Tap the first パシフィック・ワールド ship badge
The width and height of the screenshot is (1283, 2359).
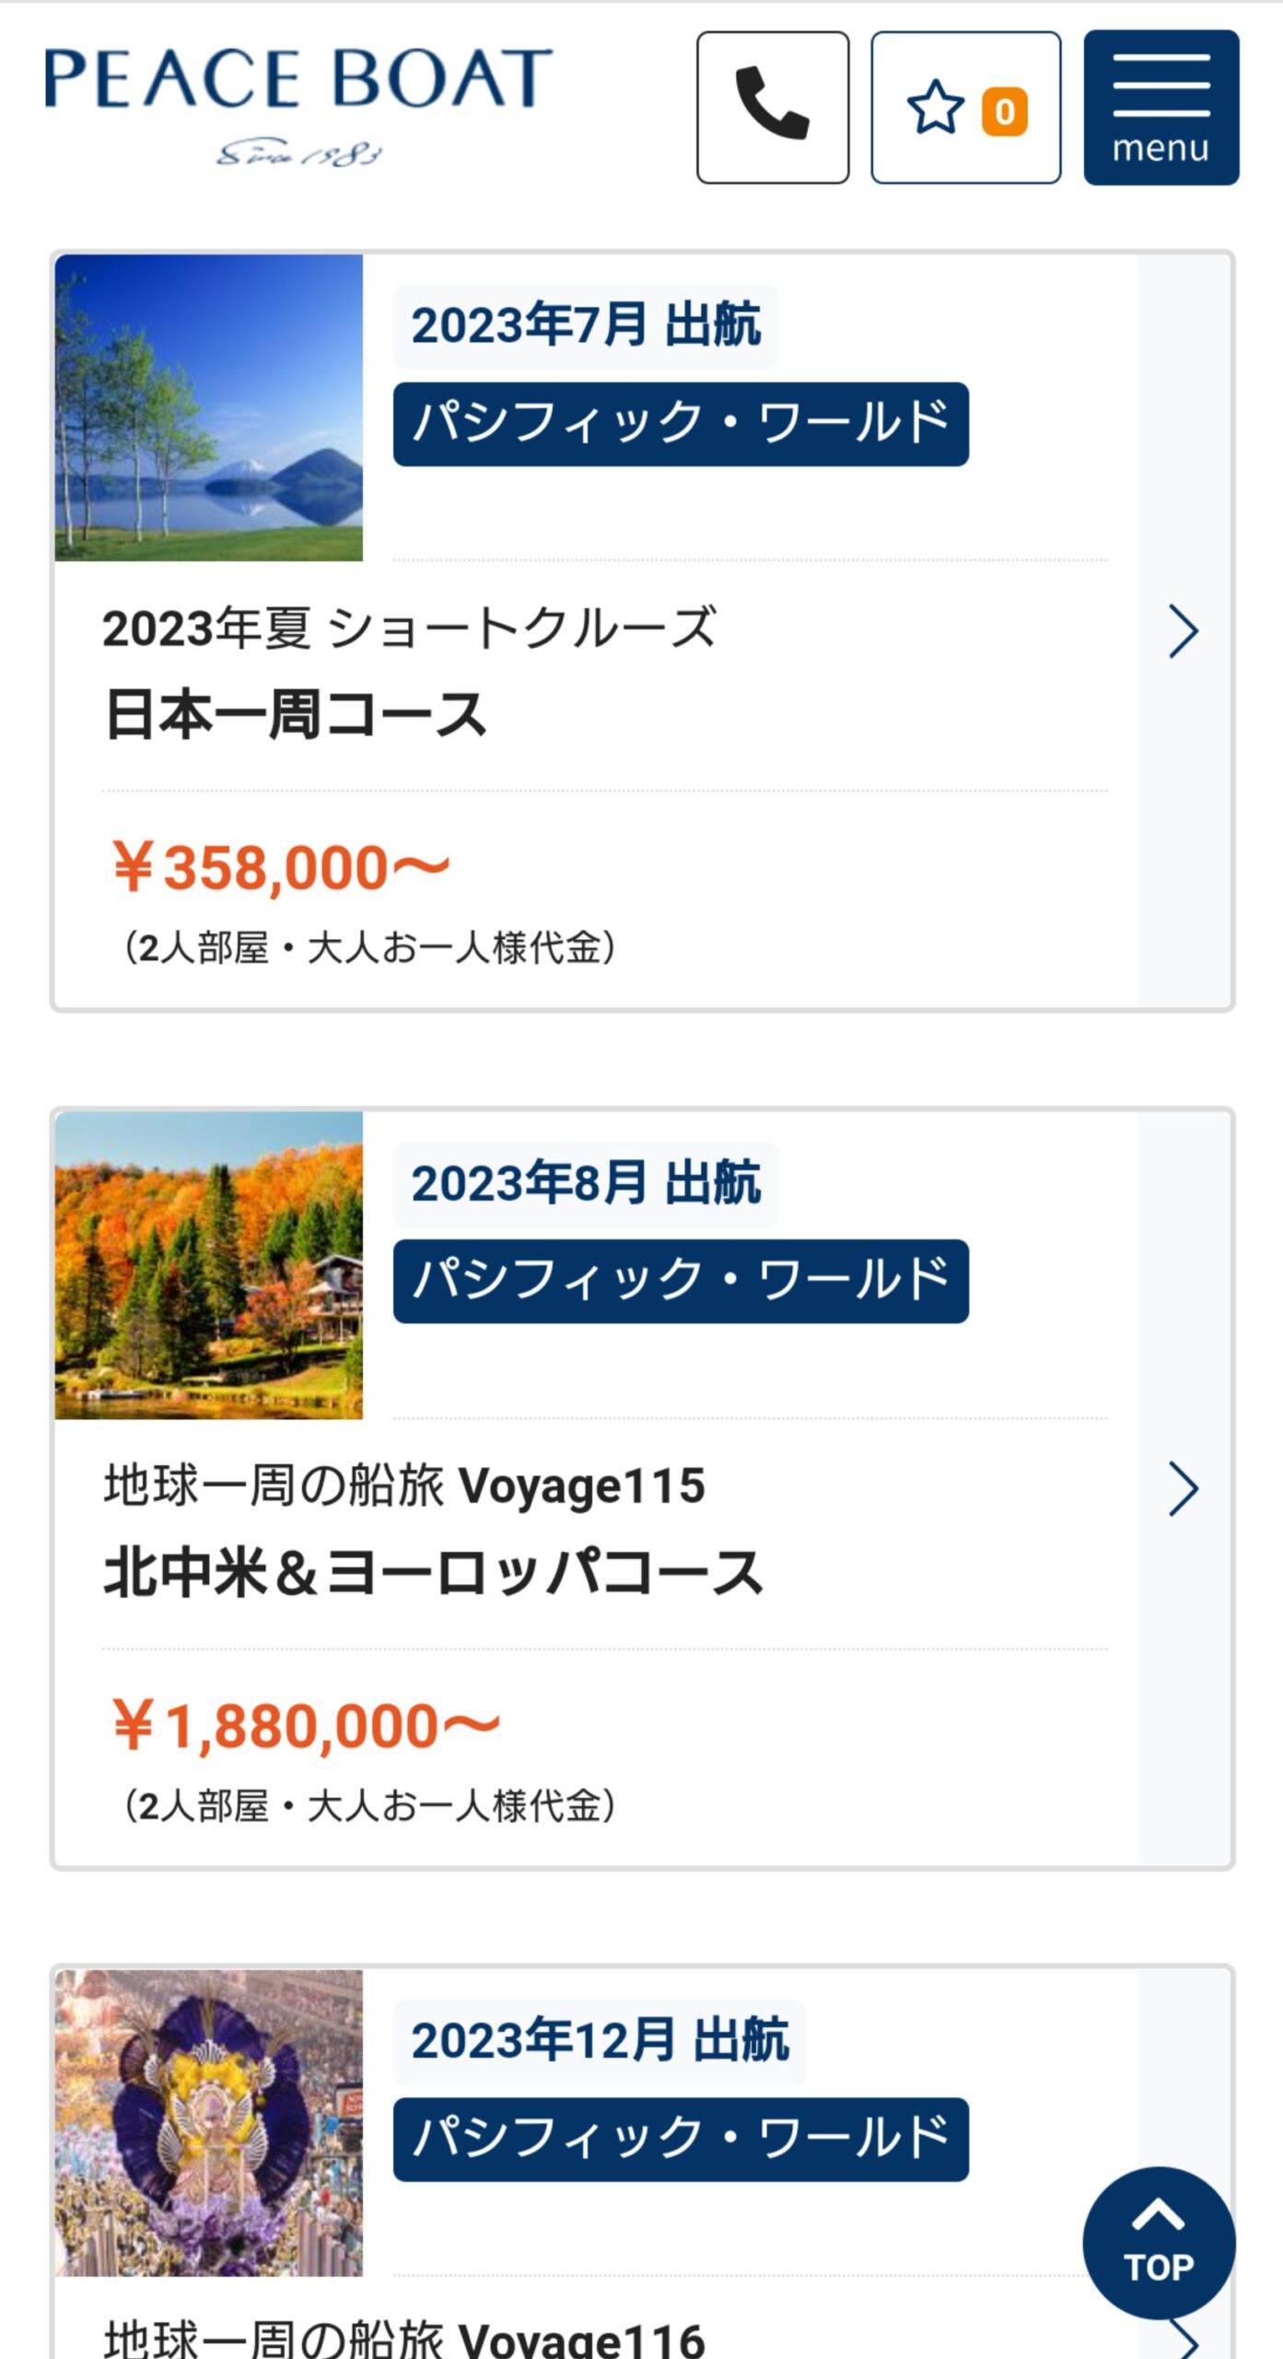[681, 424]
